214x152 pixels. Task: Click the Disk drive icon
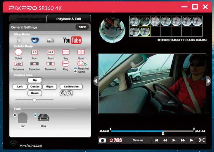(x=43, y=117)
